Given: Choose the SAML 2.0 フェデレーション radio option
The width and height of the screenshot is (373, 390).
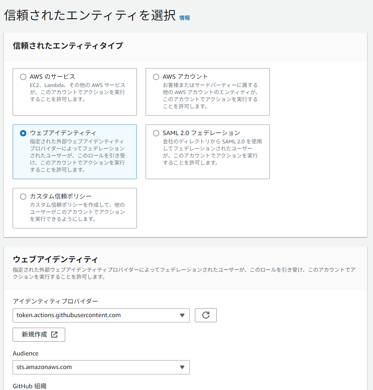Looking at the screenshot, I should coord(156,133).
